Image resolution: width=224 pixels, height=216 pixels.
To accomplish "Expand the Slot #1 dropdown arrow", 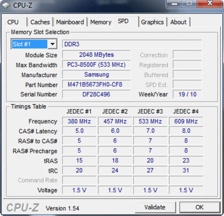I will pyautogui.click(x=52, y=44).
